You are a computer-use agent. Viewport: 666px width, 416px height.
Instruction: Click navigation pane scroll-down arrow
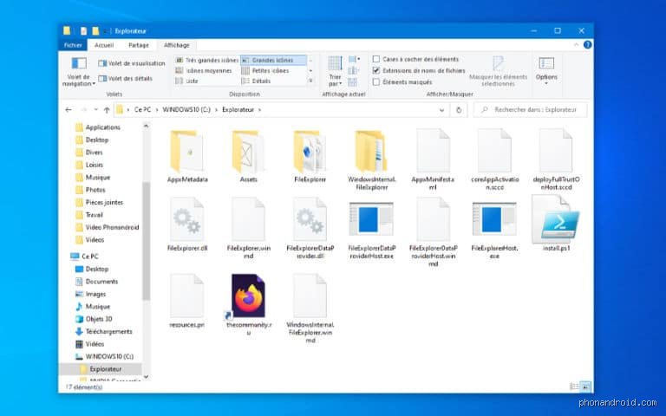[146, 376]
